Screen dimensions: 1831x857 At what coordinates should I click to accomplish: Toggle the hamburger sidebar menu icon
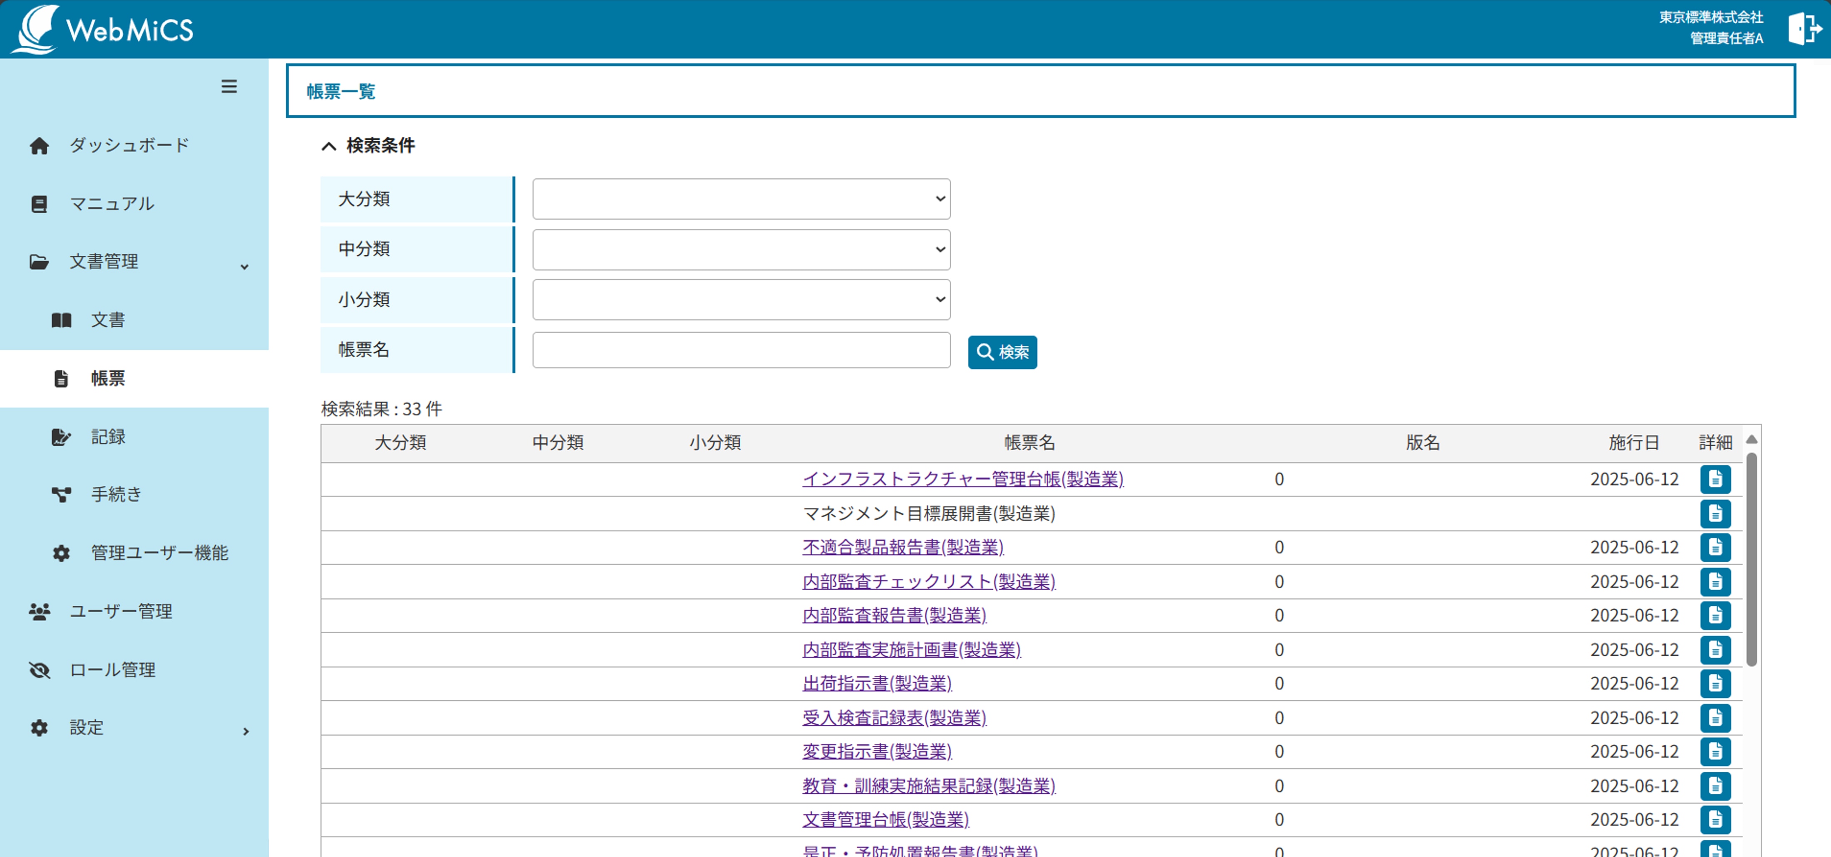229,86
